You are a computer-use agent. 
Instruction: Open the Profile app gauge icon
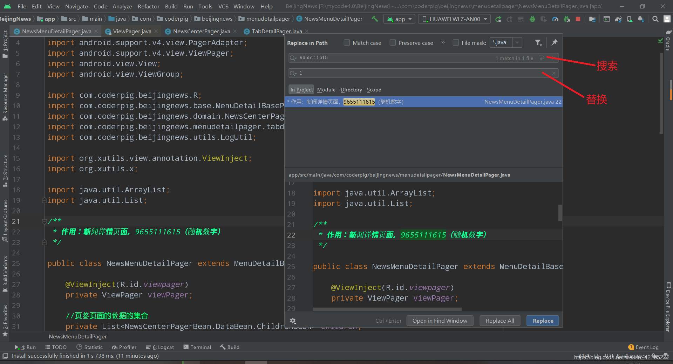tap(555, 19)
